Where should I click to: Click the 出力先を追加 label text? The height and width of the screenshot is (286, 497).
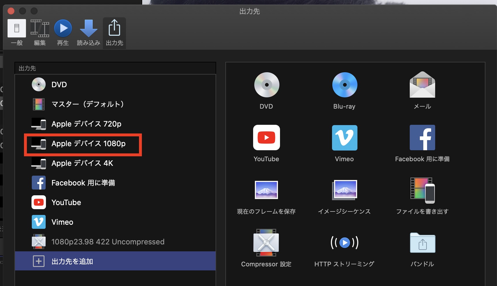tap(72, 261)
